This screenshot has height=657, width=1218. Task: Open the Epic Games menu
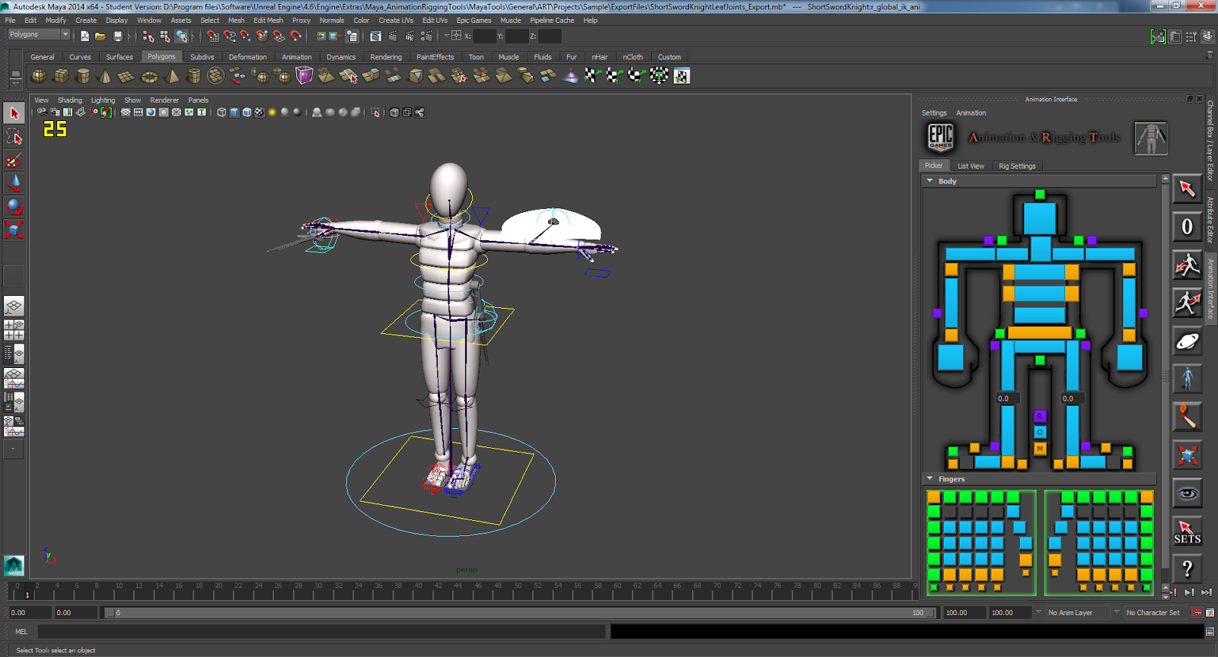tap(473, 21)
